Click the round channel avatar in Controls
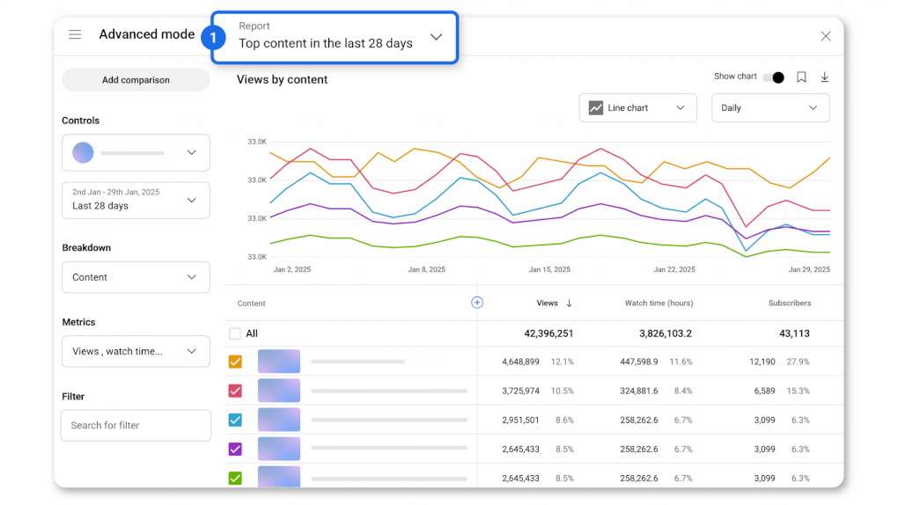Viewport: 898px width, 505px height. [x=83, y=152]
